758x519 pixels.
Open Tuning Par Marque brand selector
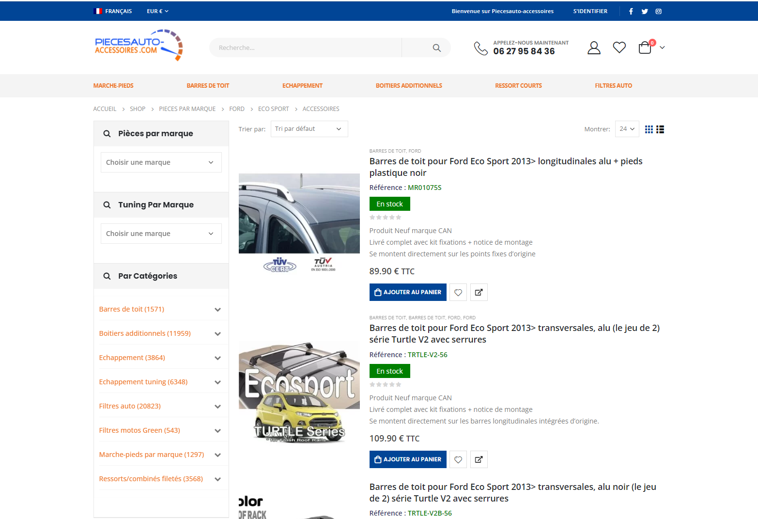pyautogui.click(x=161, y=234)
